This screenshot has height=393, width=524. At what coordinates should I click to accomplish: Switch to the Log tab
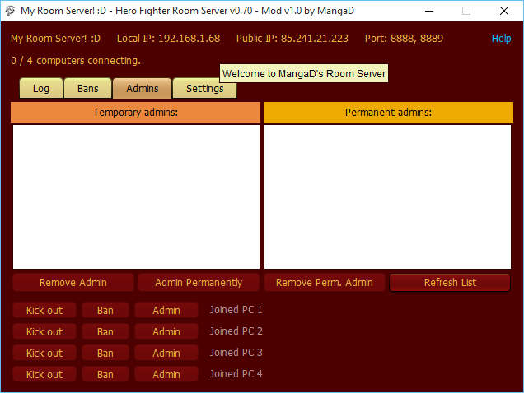pyautogui.click(x=41, y=89)
